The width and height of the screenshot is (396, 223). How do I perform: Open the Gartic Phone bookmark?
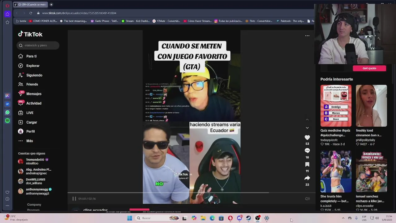(105, 21)
